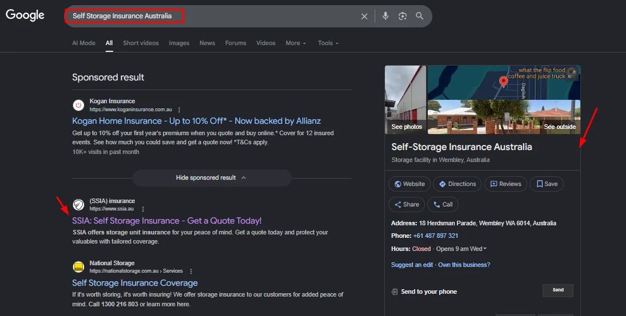626x316 pixels.
Task: Open the SSIA Self Storage Insurance link
Action: point(166,221)
